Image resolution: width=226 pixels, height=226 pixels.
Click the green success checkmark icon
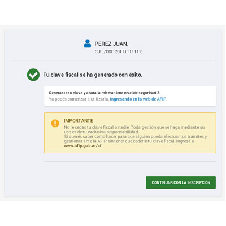(33, 75)
